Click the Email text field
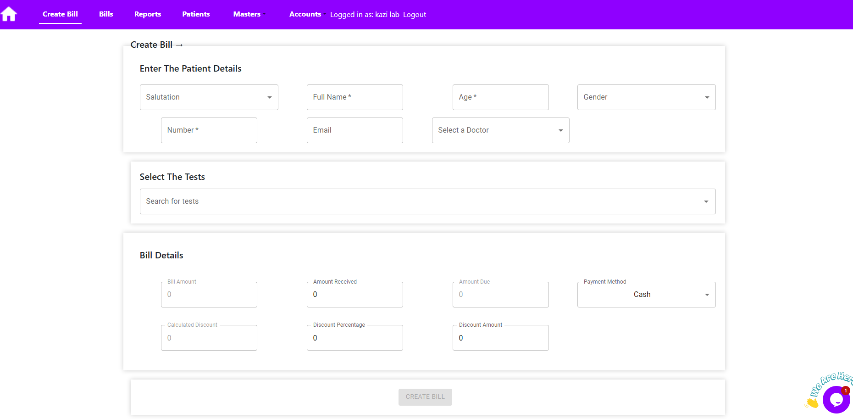 354,130
